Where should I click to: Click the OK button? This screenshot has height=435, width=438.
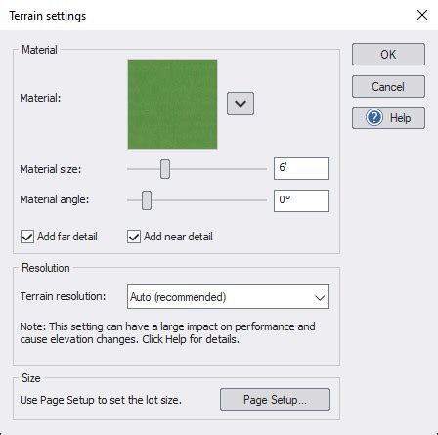(388, 55)
